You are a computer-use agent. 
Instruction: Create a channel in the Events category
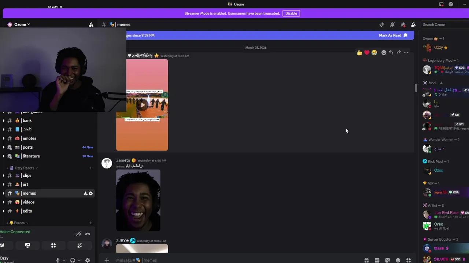point(91,223)
